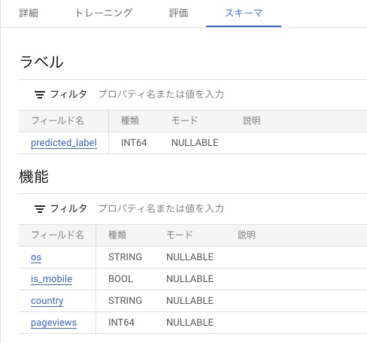The width and height of the screenshot is (367, 343).
Task: Click 種類 column header in ラベル table
Action: point(130,121)
